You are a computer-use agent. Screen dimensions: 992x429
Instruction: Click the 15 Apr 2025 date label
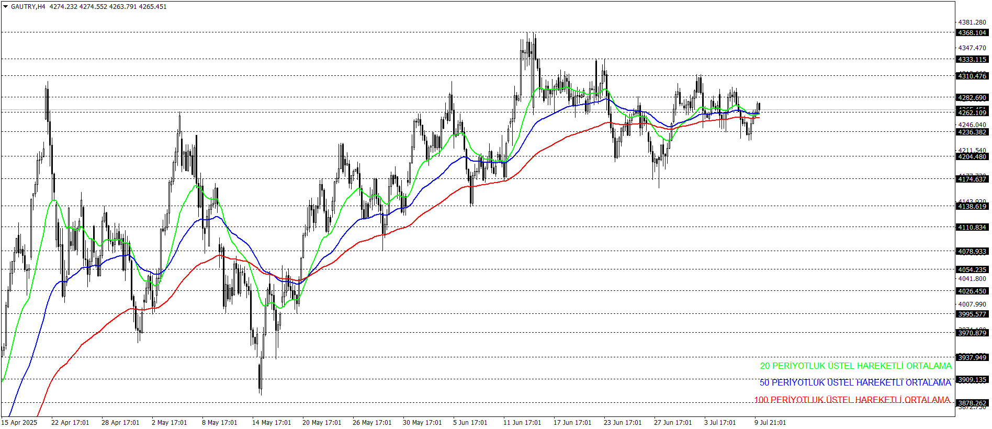coord(19,422)
